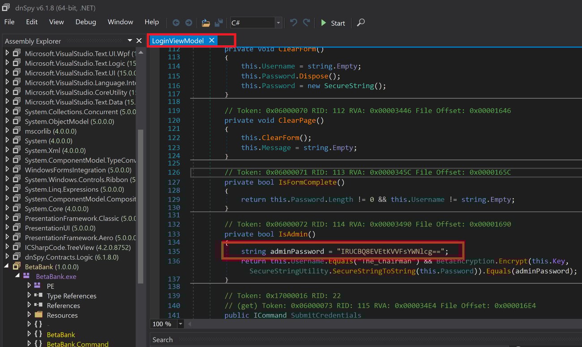The width and height of the screenshot is (582, 347).
Task: Open the Assembly Explorer panel options chevron
Action: (130, 40)
